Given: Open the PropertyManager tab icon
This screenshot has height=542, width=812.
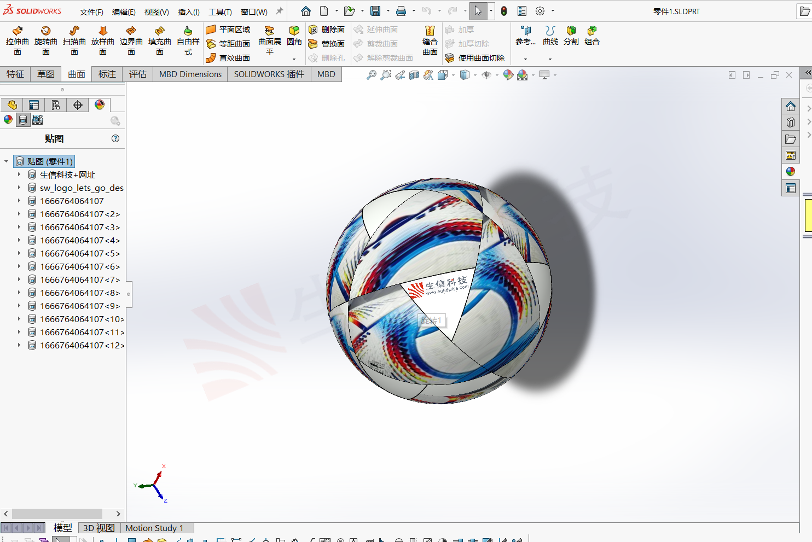Looking at the screenshot, I should coord(34,105).
